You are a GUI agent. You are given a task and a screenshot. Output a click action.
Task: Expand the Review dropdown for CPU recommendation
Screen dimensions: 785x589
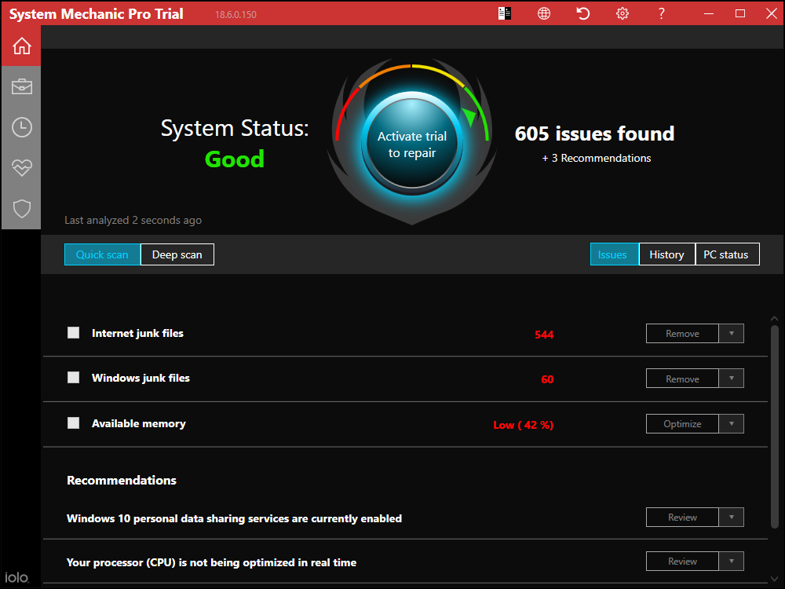coord(732,561)
